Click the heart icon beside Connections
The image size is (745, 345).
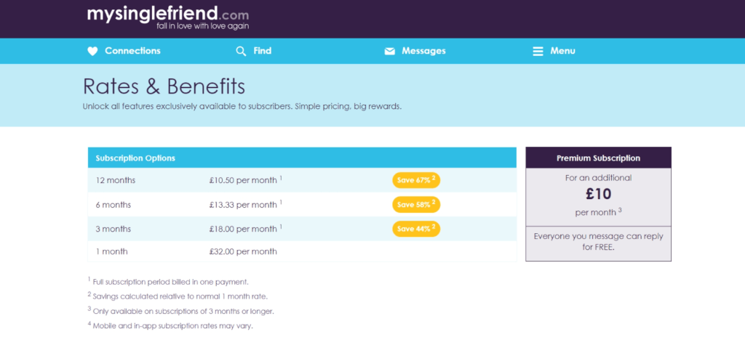[92, 52]
